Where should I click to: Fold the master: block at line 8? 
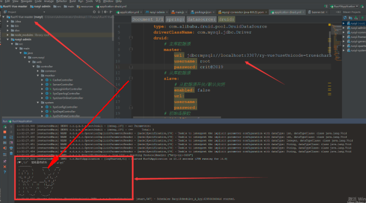tap(131, 49)
